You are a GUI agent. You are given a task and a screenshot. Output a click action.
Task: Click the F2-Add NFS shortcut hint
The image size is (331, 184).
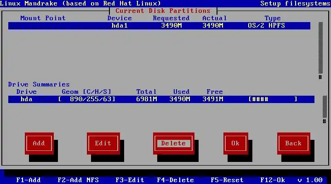(78, 180)
